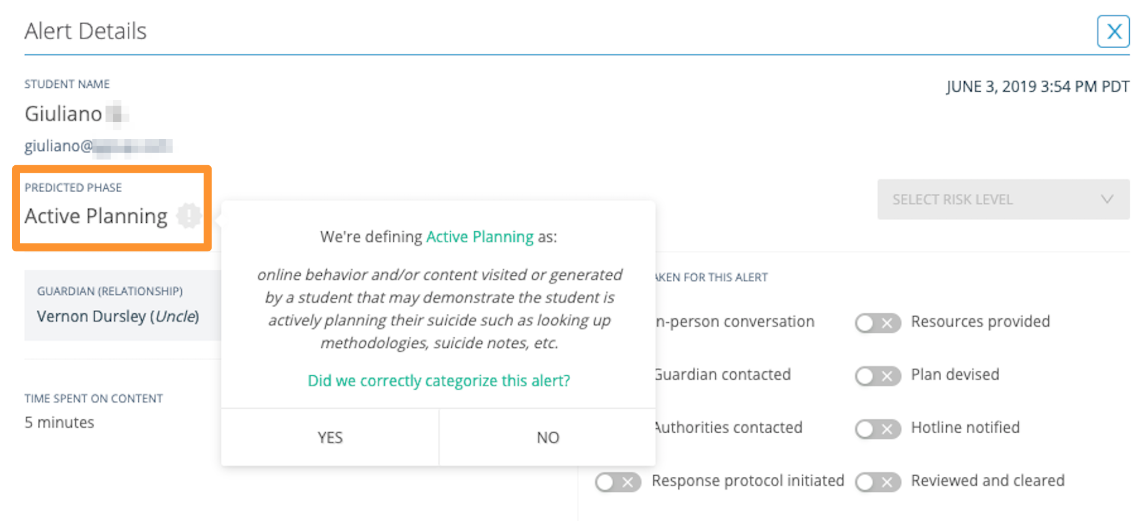Toggle the Plan devised switch

click(x=877, y=376)
